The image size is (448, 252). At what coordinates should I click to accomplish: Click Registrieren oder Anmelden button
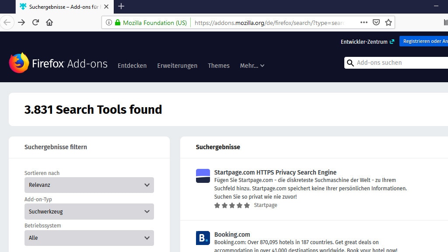(423, 42)
